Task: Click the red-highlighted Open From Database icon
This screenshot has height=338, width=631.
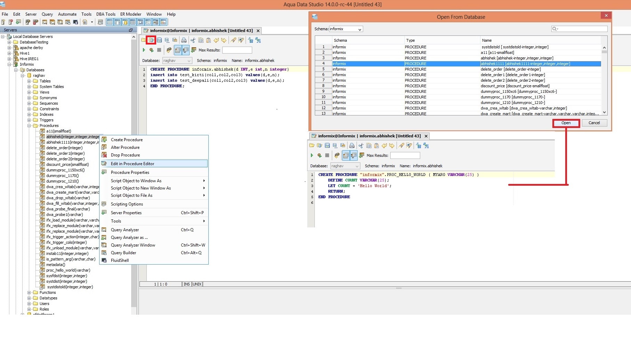Action: click(x=151, y=40)
